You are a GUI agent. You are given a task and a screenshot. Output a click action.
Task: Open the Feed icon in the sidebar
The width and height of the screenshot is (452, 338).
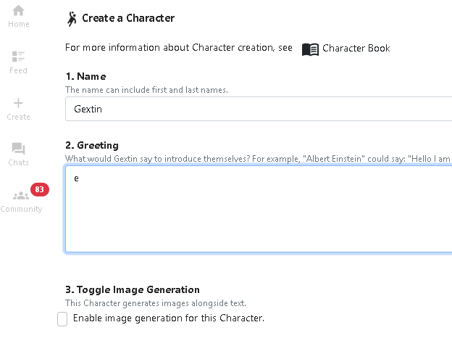18,57
